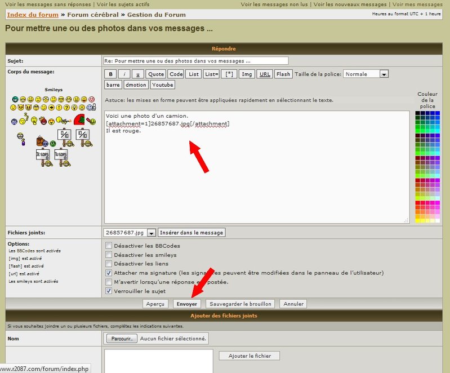Uncheck "Verrouiller le sujet" option

click(109, 291)
